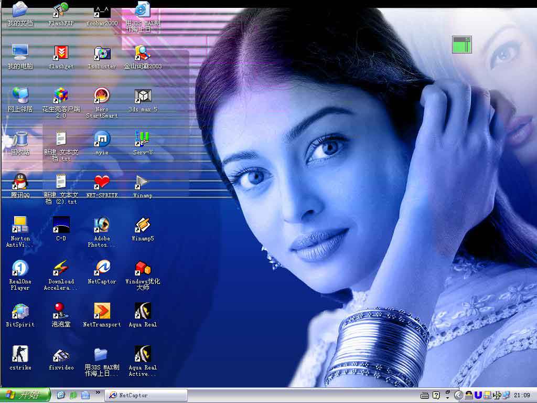Open the cstrike game shortcut
Screen dimensions: 537x403
click(20, 354)
